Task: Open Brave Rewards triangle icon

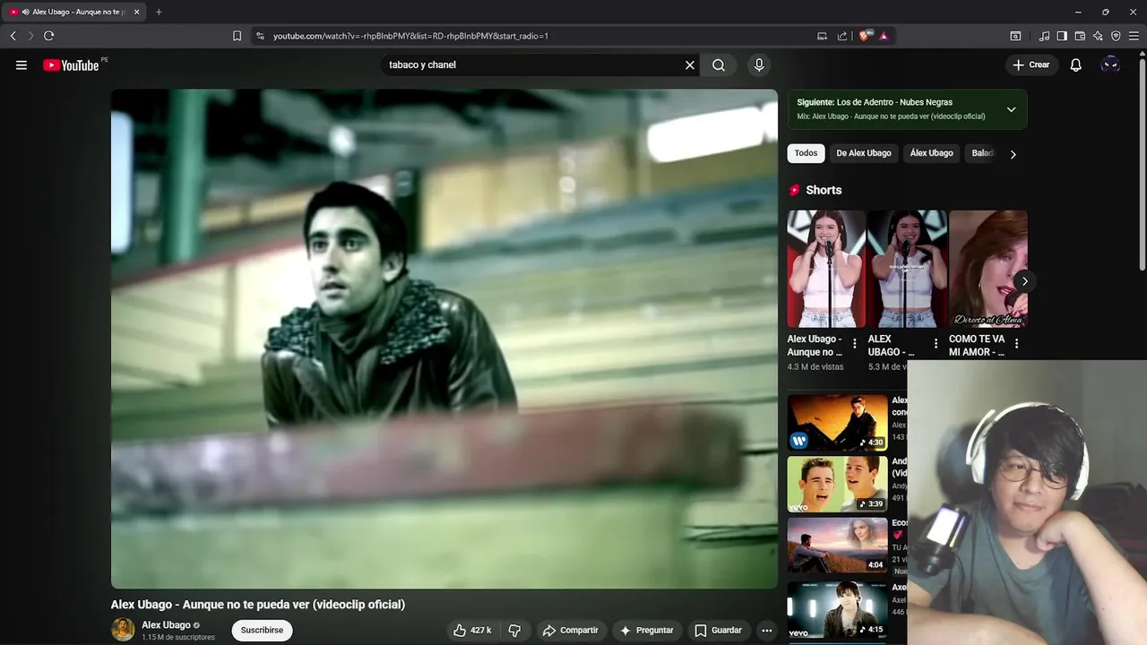Action: pyautogui.click(x=884, y=36)
